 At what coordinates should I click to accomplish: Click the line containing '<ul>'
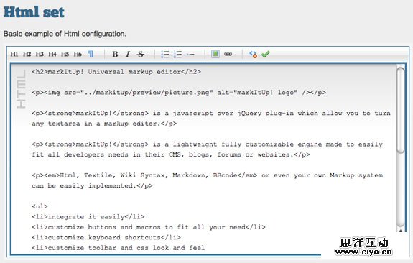point(40,206)
